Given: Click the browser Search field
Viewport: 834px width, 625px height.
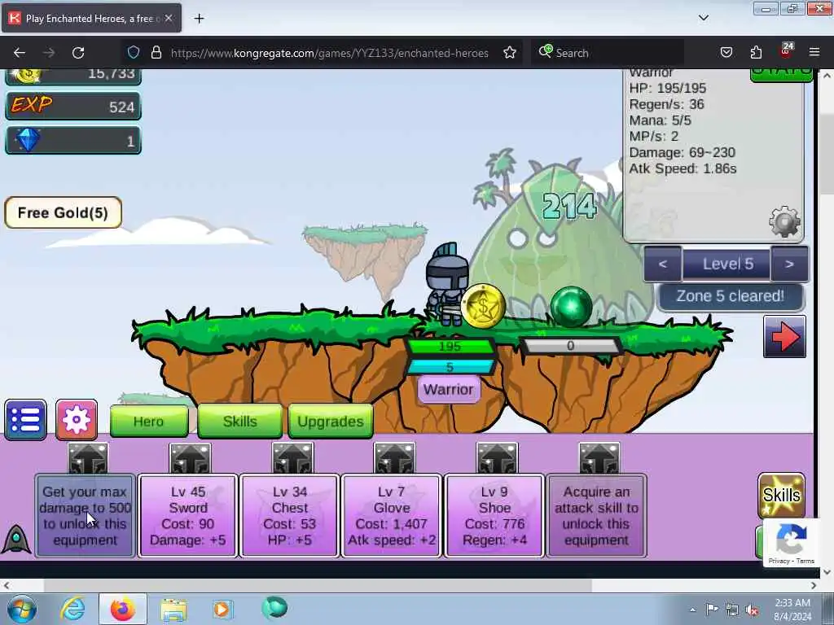Looking at the screenshot, I should coord(608,53).
